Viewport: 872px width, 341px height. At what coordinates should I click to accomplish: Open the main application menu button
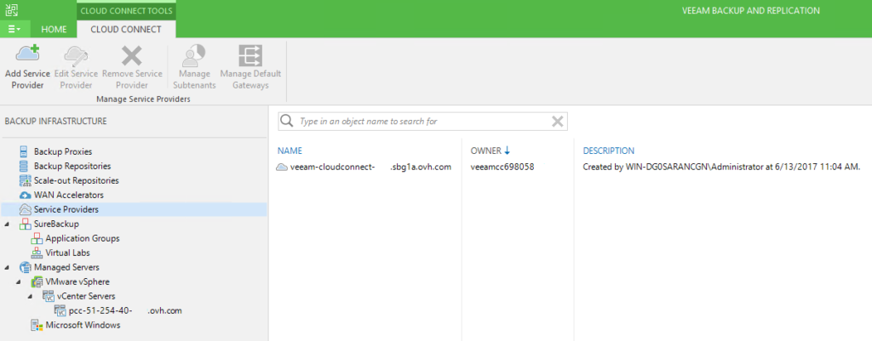pos(15,30)
